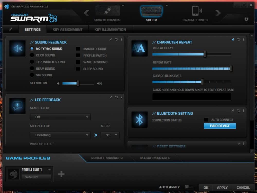
Task: Open the Game Profiles tab
Action: click(x=28, y=158)
